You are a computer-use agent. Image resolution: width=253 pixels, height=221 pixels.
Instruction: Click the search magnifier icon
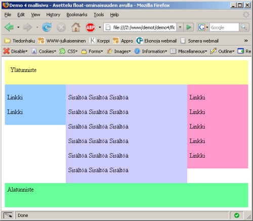tap(244, 27)
